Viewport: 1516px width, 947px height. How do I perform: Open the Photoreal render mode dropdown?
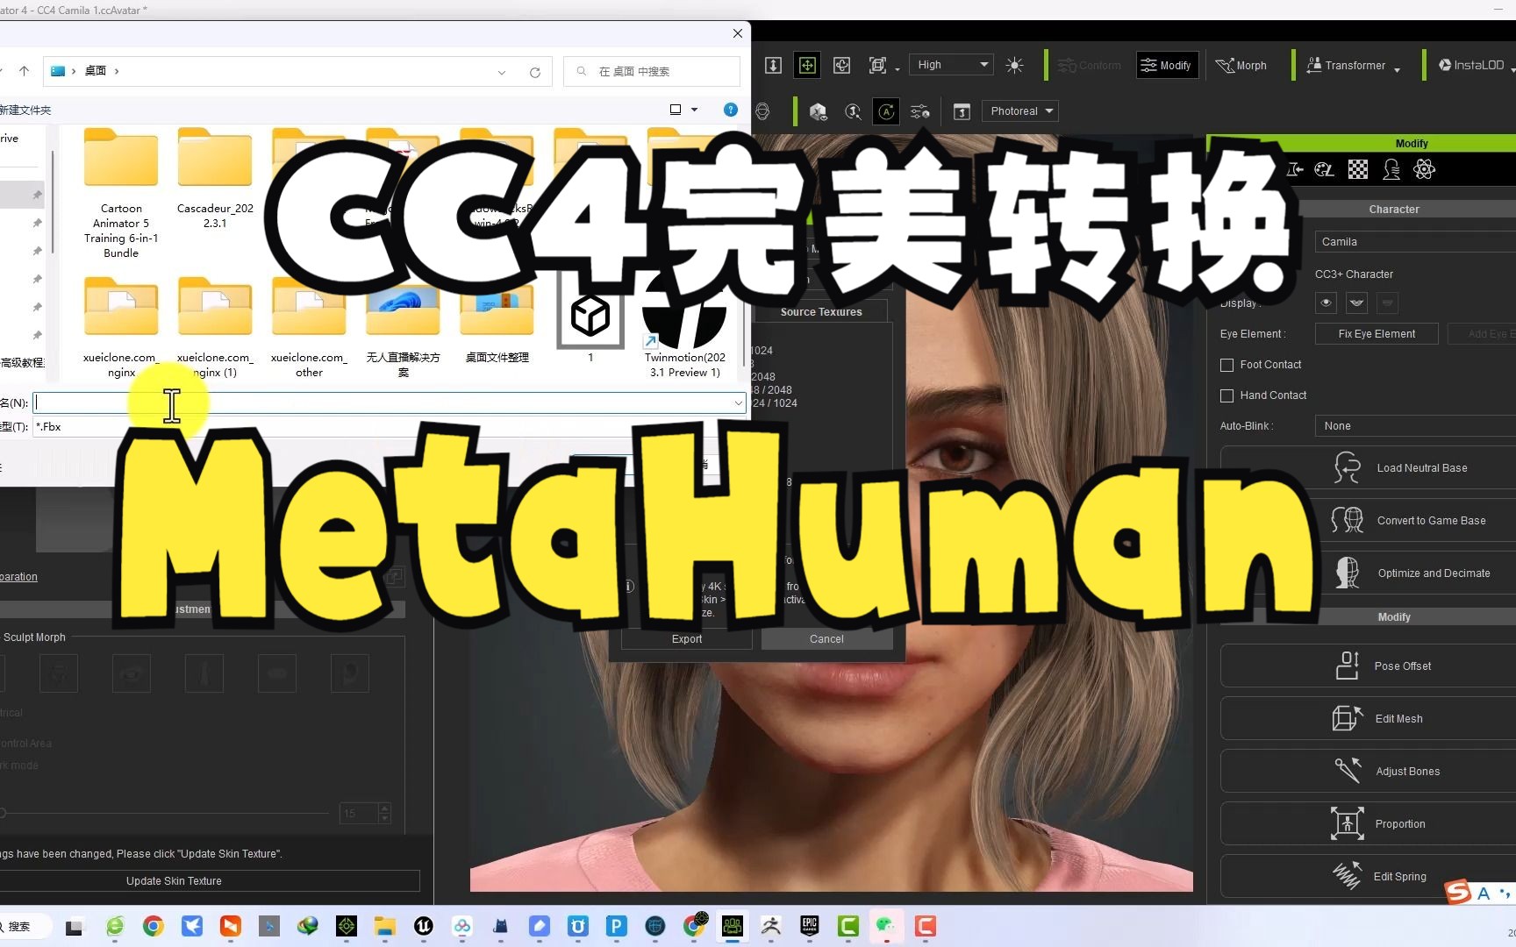tap(1019, 111)
